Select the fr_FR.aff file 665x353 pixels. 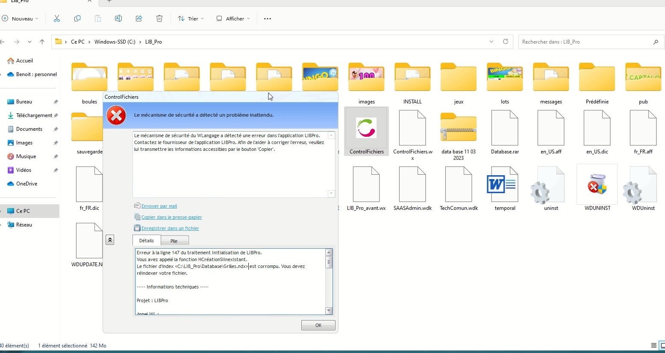tap(643, 132)
